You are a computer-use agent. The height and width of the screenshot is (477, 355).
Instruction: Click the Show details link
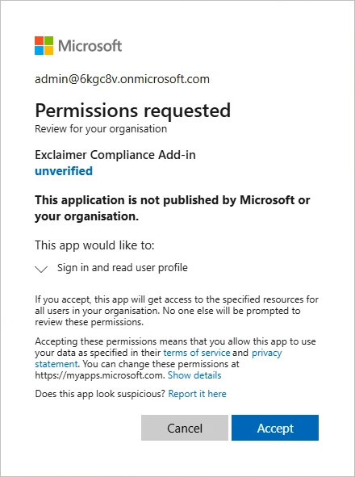click(x=194, y=375)
